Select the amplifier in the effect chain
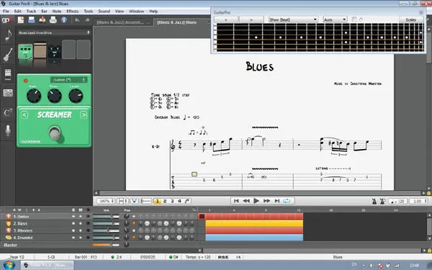Image resolution: width=432 pixels, height=270 pixels. point(40,50)
